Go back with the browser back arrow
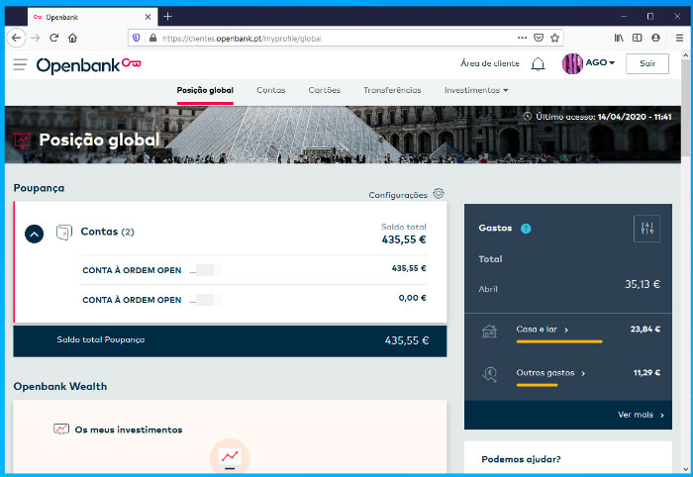The width and height of the screenshot is (693, 477). click(x=16, y=38)
